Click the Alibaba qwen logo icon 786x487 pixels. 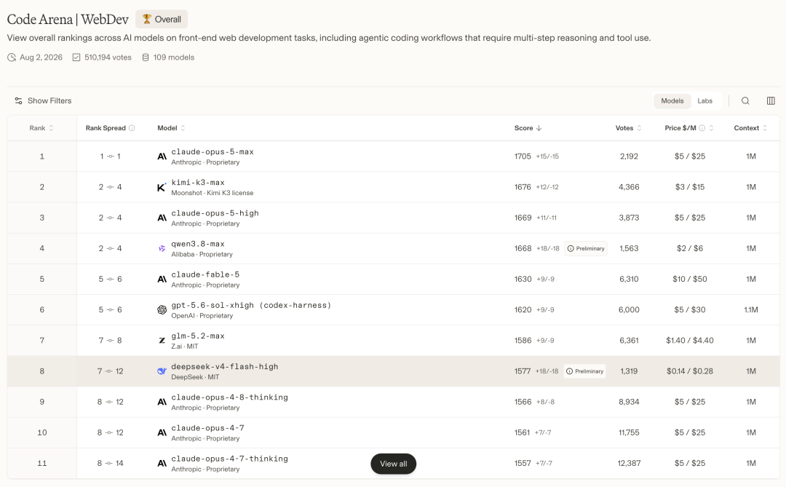[162, 248]
